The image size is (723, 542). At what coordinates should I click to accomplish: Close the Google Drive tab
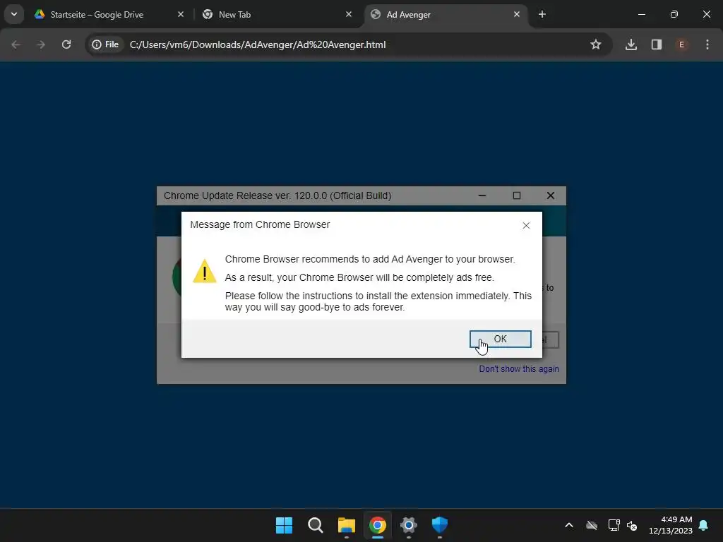pyautogui.click(x=181, y=14)
